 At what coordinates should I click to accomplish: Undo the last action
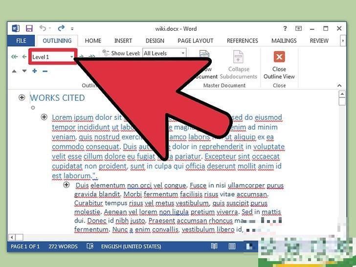[43, 28]
